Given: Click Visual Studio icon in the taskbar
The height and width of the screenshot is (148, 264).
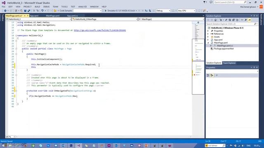Looking at the screenshot, I should pos(79,146).
